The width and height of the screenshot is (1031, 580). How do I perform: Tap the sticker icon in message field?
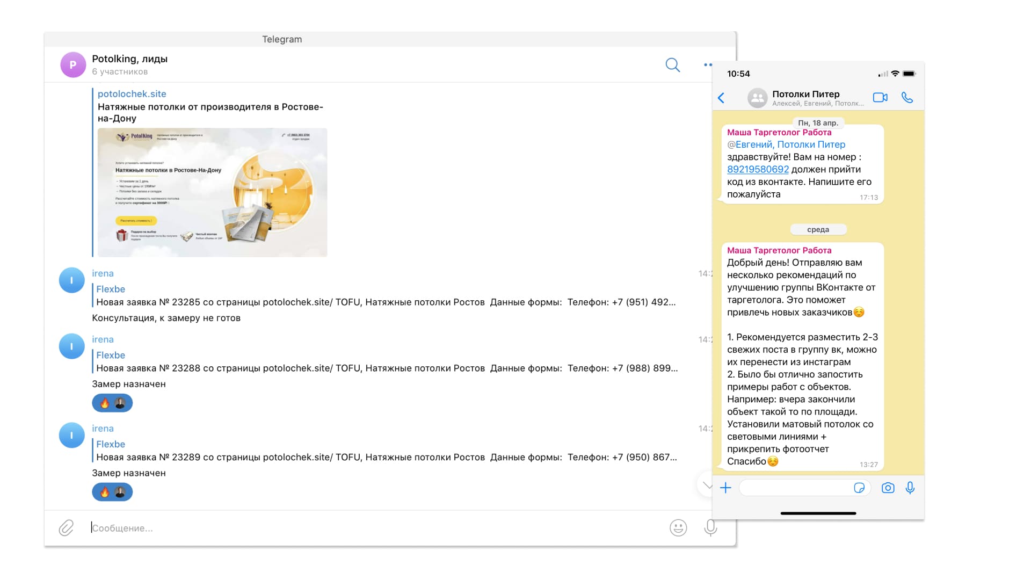pos(859,488)
